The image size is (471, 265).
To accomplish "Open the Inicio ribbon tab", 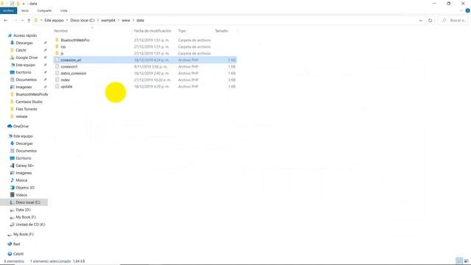I will pos(25,10).
